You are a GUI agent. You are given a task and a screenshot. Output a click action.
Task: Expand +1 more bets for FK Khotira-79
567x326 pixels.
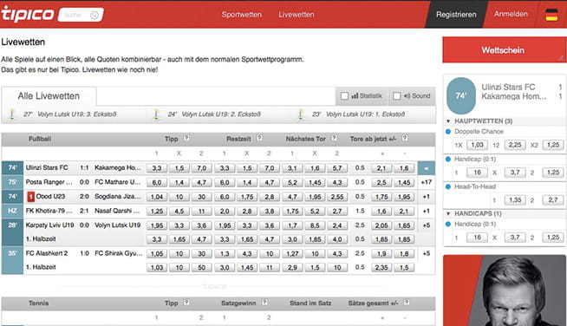tap(427, 211)
